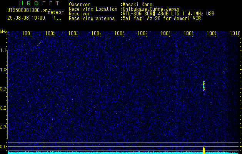Click the yellow spike in the power graph
The image size is (242, 154).
click(204, 150)
